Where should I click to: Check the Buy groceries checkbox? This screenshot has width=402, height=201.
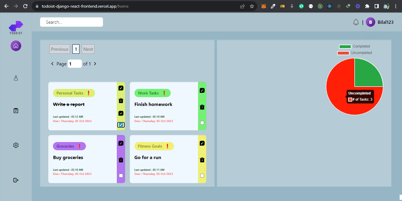121,176
